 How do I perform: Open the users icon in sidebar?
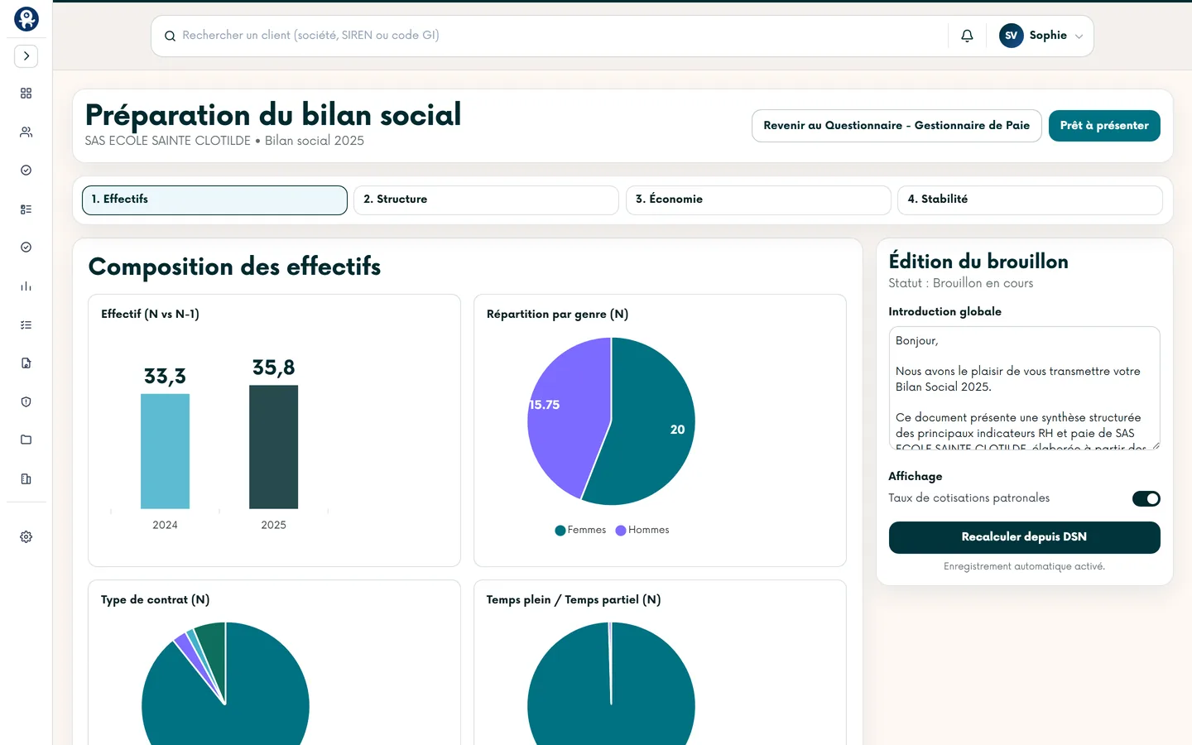tap(26, 132)
